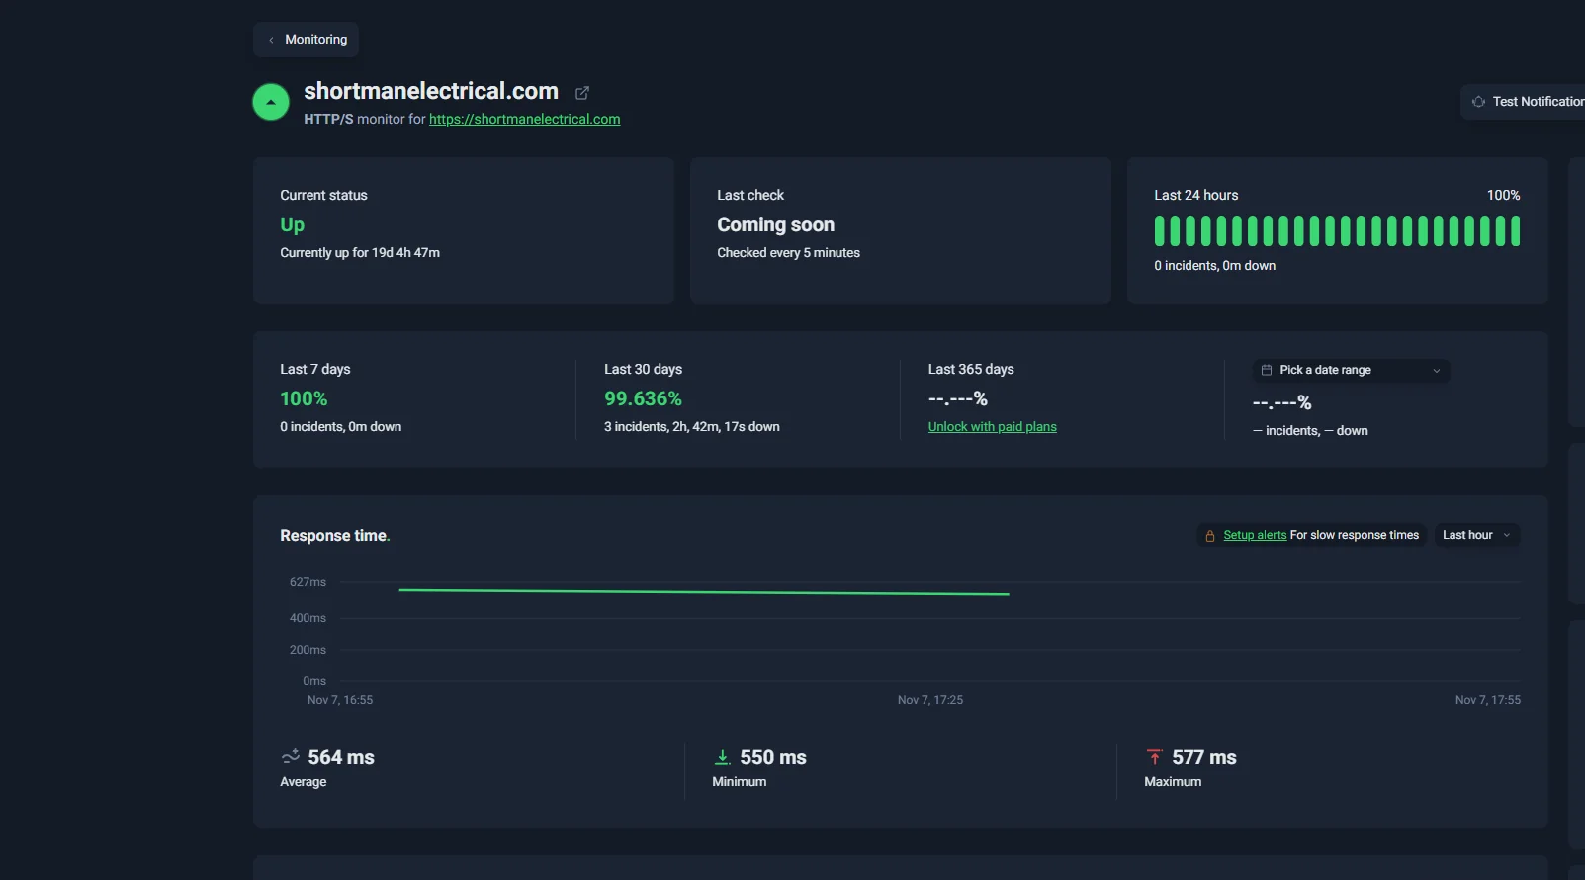Screen dimensions: 1585x880
Task: Open Pick a date range dropdown
Action: 1351,370
